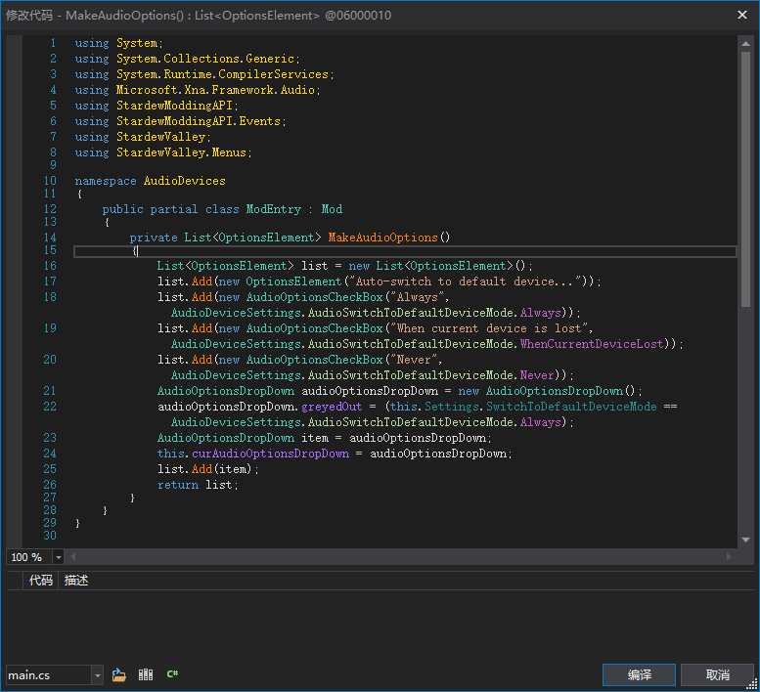
Task: Click "SwitchToDefaultDeviceMode" on line 22
Action: 571,407
